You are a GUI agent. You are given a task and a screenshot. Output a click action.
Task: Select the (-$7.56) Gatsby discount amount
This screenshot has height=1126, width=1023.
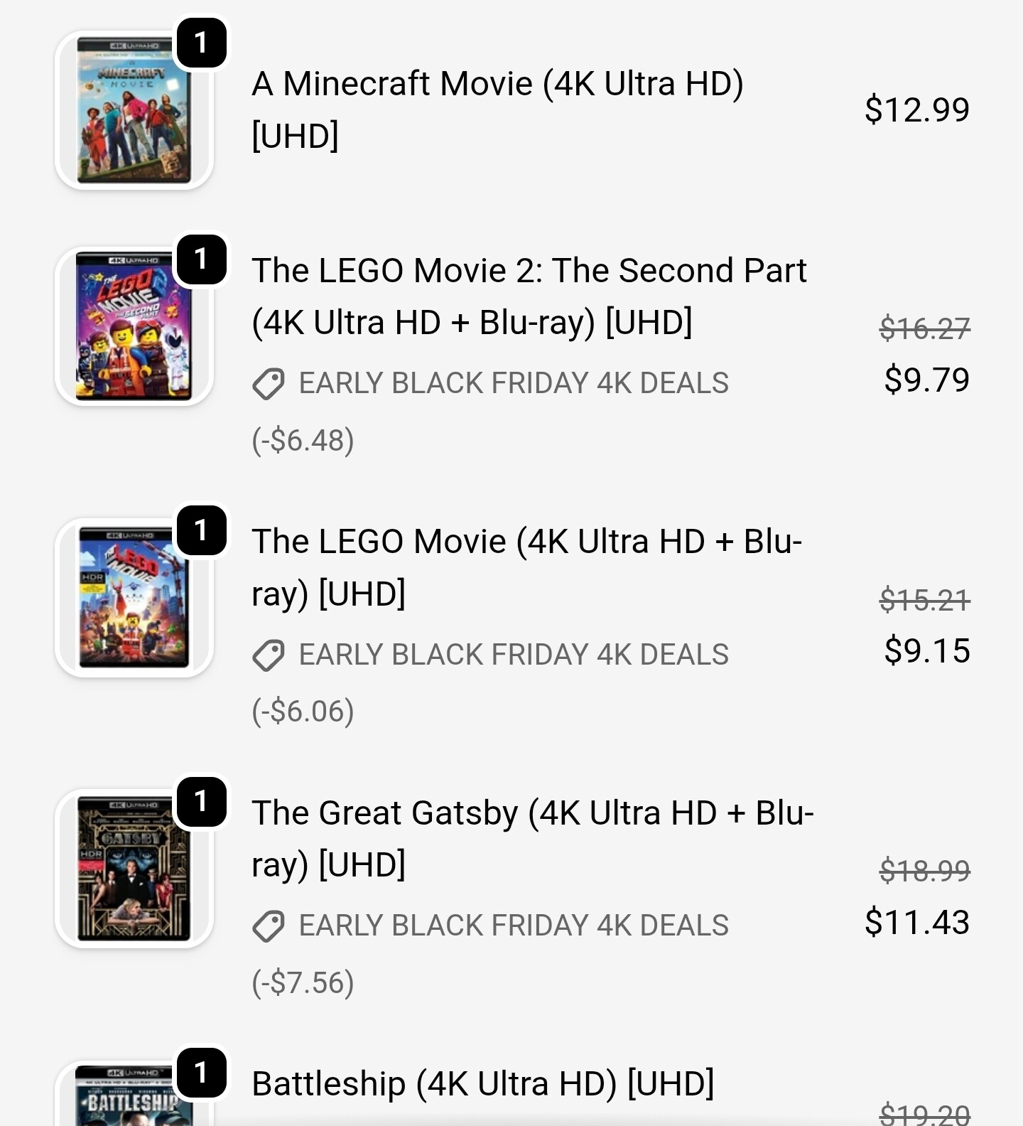pyautogui.click(x=303, y=983)
